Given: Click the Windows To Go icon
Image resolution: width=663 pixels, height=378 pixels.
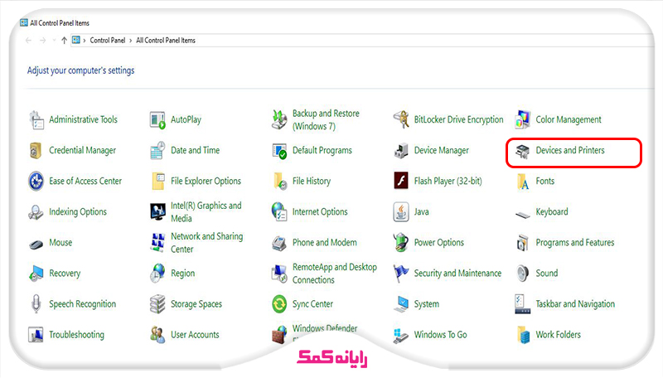Looking at the screenshot, I should coord(401,336).
